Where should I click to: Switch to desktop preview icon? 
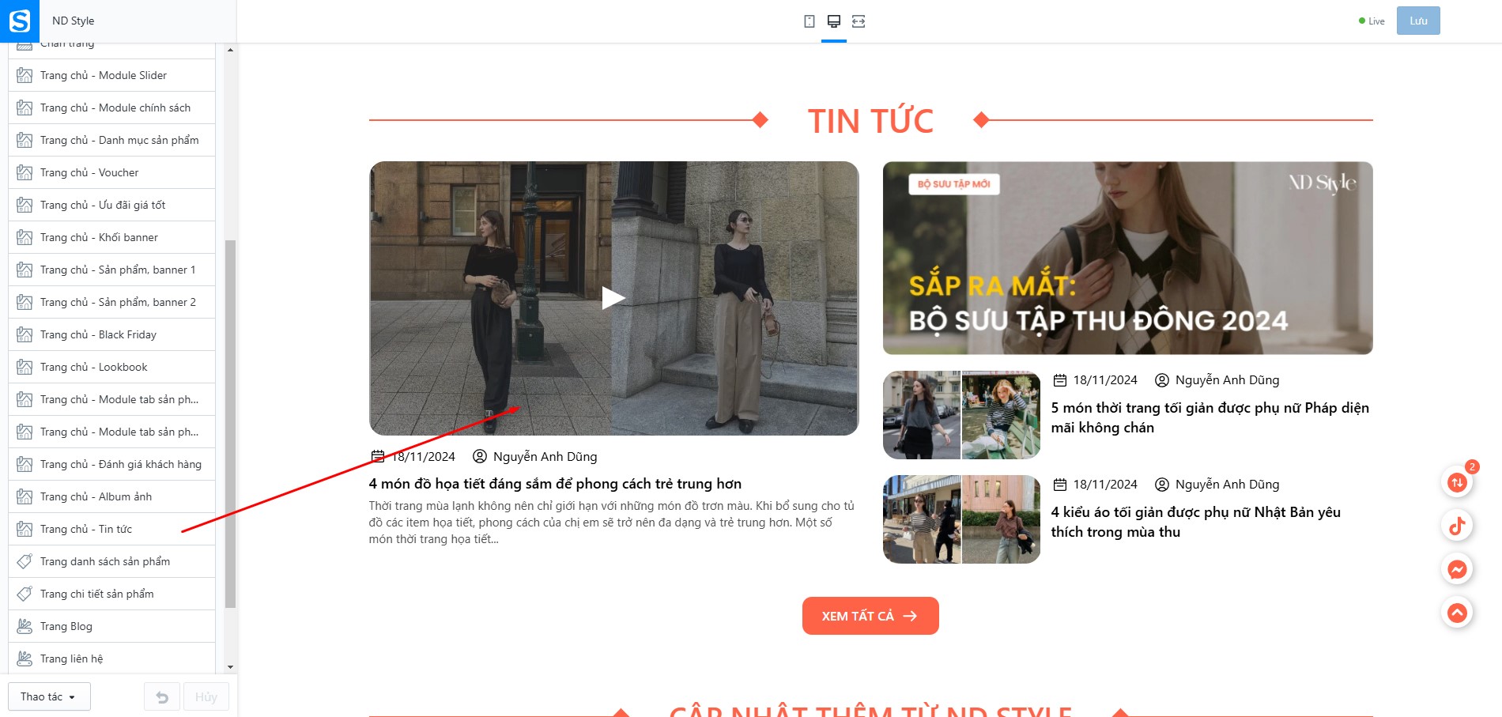(834, 21)
